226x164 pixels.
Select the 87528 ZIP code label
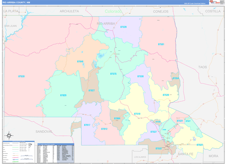point(21,76)
